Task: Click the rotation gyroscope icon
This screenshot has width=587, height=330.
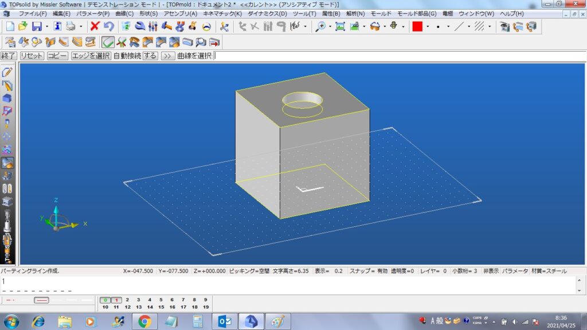Action: pos(393,26)
